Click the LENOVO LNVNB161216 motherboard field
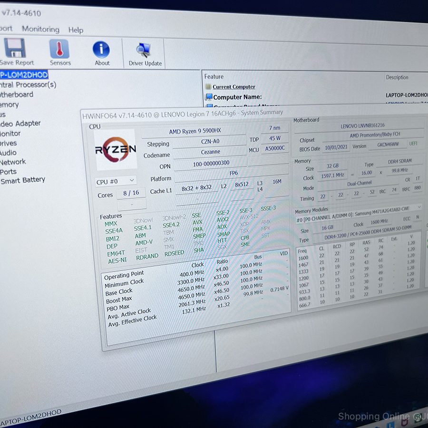428x428 pixels. [x=362, y=126]
